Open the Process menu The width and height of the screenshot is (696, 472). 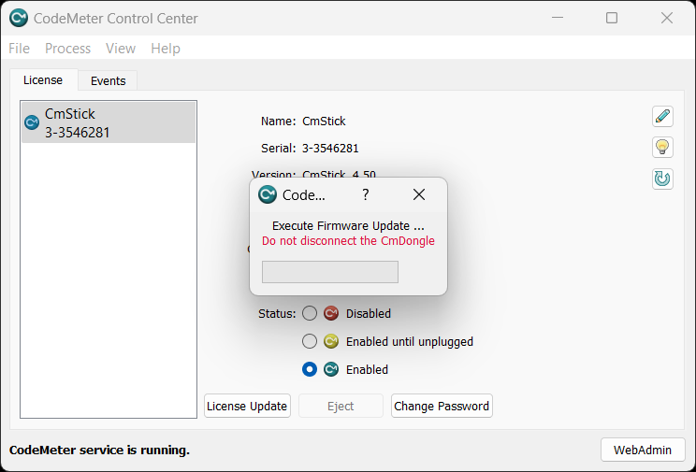(x=68, y=49)
